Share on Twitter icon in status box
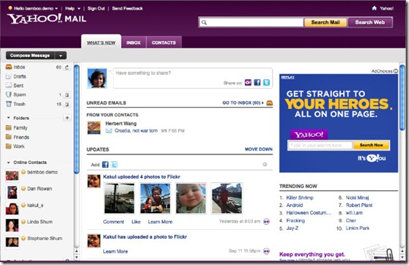Image resolution: width=409 pixels, height=265 pixels. 266,82
